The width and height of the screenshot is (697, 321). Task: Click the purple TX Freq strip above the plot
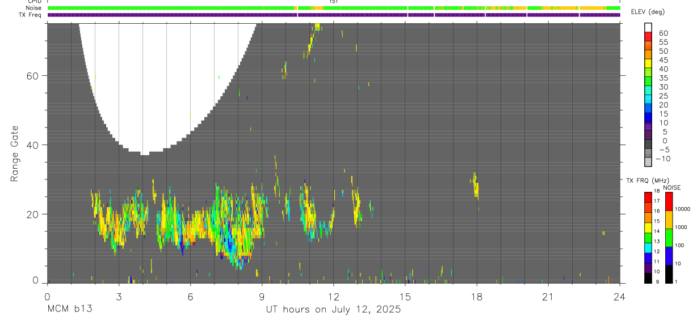334,15
